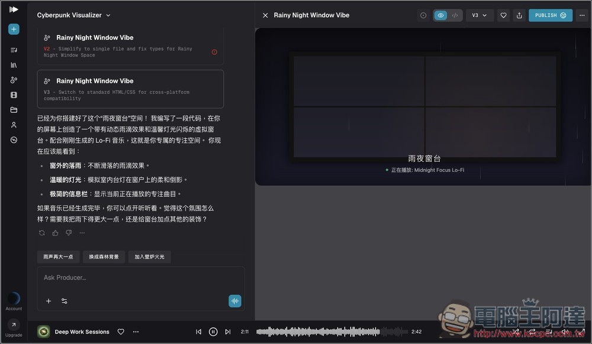Click the circular target icon in preview header
Screen dimensions: 592x344
tap(423, 15)
